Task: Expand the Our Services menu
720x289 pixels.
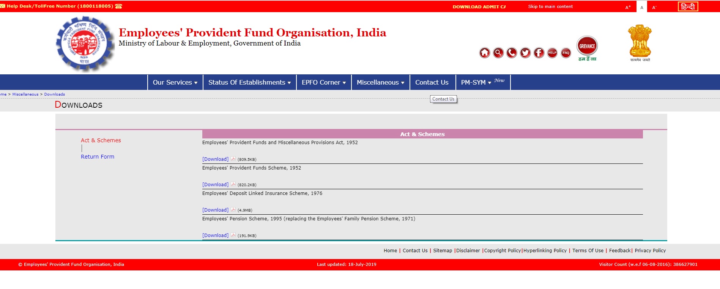Action: coord(175,82)
